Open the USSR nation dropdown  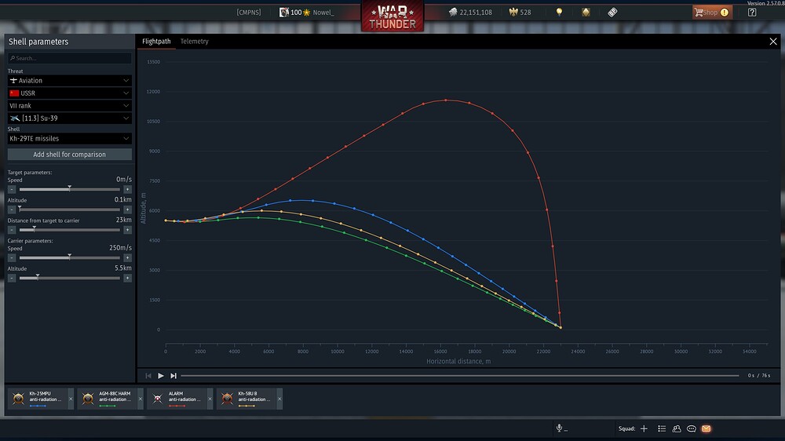[x=70, y=93]
